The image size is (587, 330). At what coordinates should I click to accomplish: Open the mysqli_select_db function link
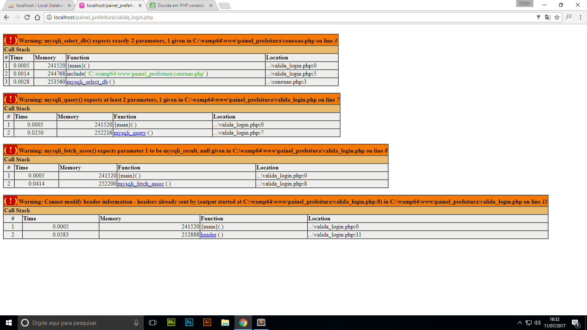tap(87, 82)
